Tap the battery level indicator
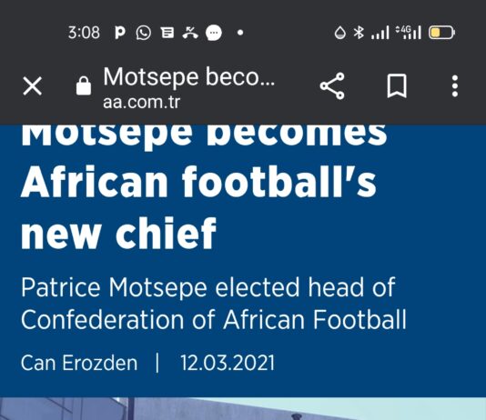This screenshot has height=420, width=486. [x=441, y=33]
